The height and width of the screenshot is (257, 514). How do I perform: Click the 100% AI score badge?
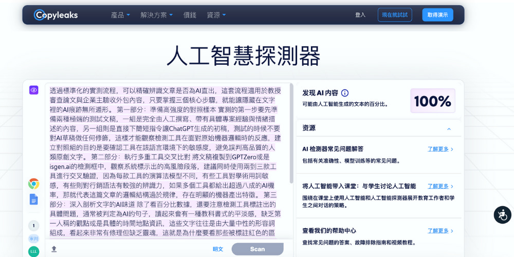tap(433, 101)
